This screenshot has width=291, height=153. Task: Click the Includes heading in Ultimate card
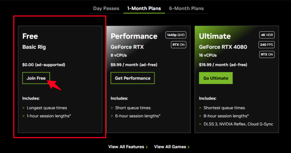(x=207, y=99)
